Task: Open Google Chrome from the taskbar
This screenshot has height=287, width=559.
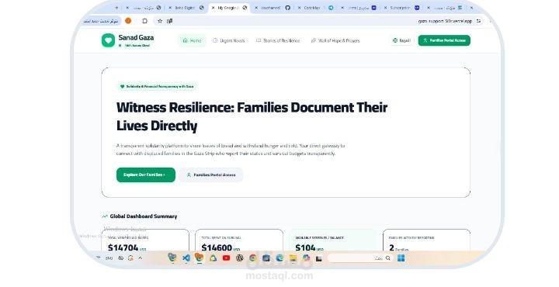Action: [x=252, y=258]
